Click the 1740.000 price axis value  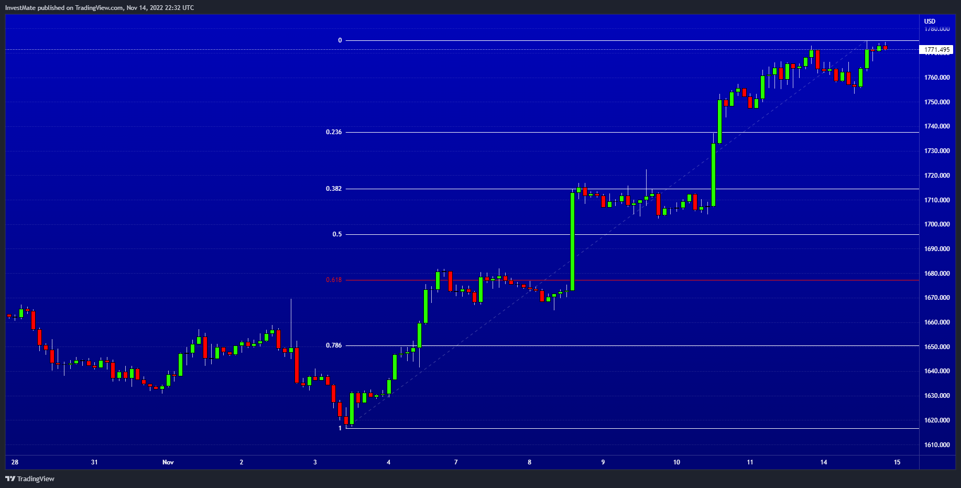(937, 126)
